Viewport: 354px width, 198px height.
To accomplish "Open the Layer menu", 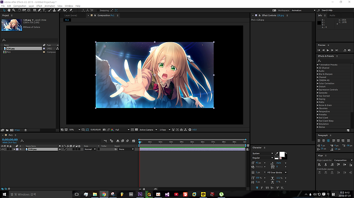I will [31, 6].
